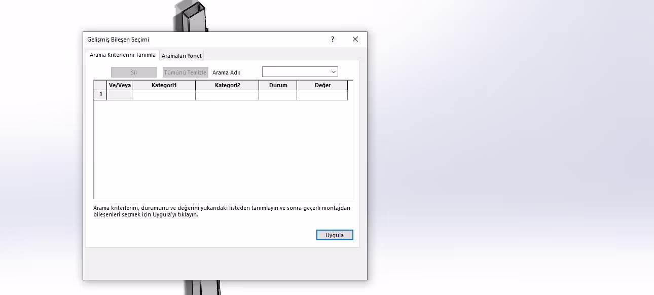Screen dimensions: 654x295
Task: Click the Değer column header
Action: click(x=322, y=85)
